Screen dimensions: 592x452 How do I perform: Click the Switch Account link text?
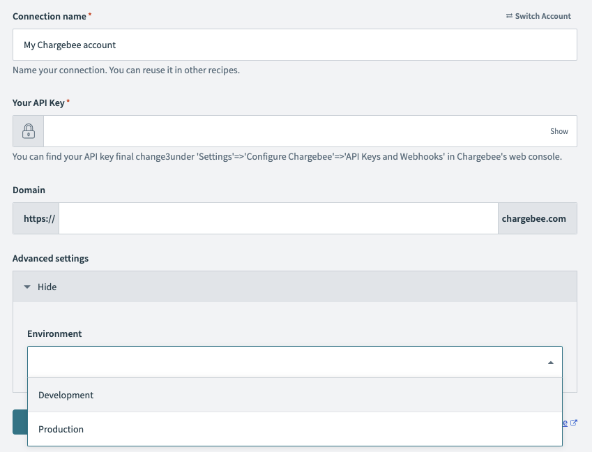pyautogui.click(x=542, y=16)
